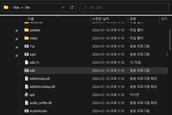Select the AudioRouter application icon
Image resolution: width=172 pixels, height=115 pixels.
click(26, 111)
